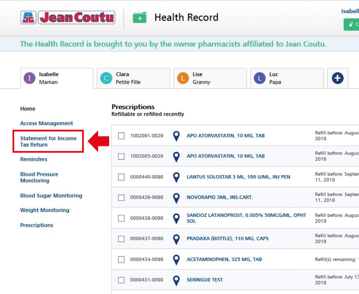Click the plus icon to add a profile
359x294 pixels.
[x=338, y=78]
